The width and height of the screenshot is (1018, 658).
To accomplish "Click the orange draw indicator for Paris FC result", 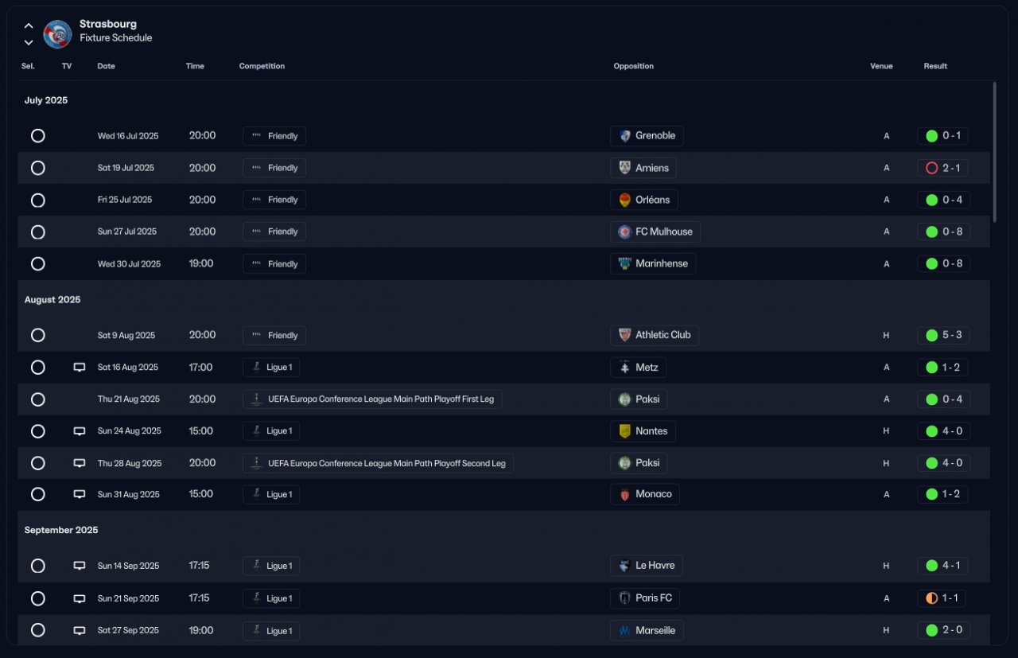I will pos(932,598).
